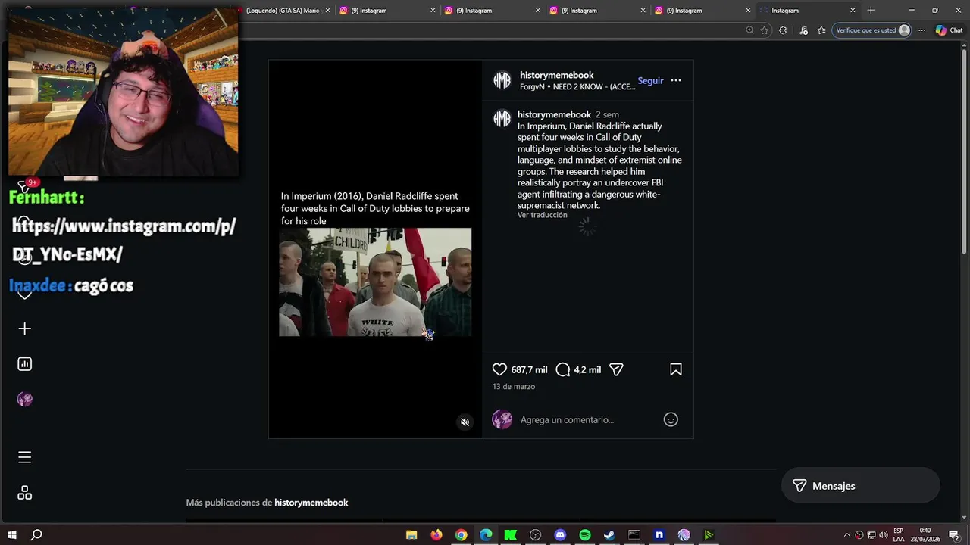Open the clock showing 0:40
970x545 pixels.
pos(925,535)
